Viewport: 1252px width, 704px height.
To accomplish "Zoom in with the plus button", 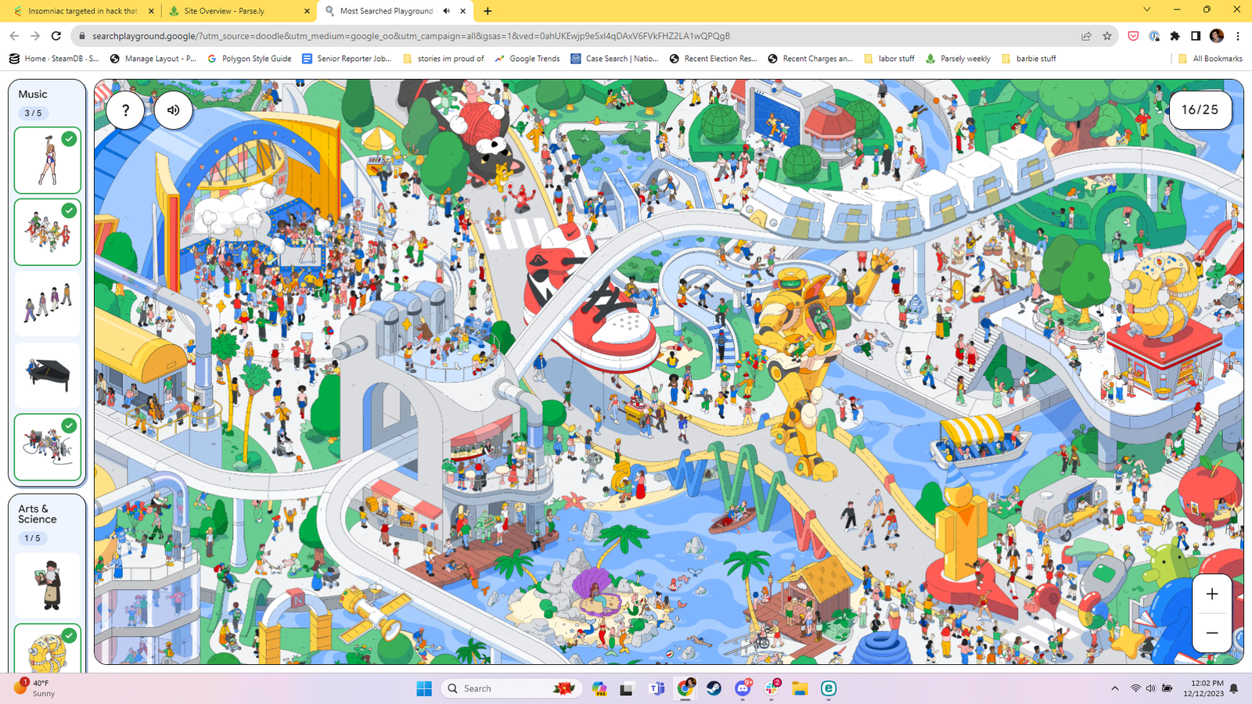I will click(1211, 594).
